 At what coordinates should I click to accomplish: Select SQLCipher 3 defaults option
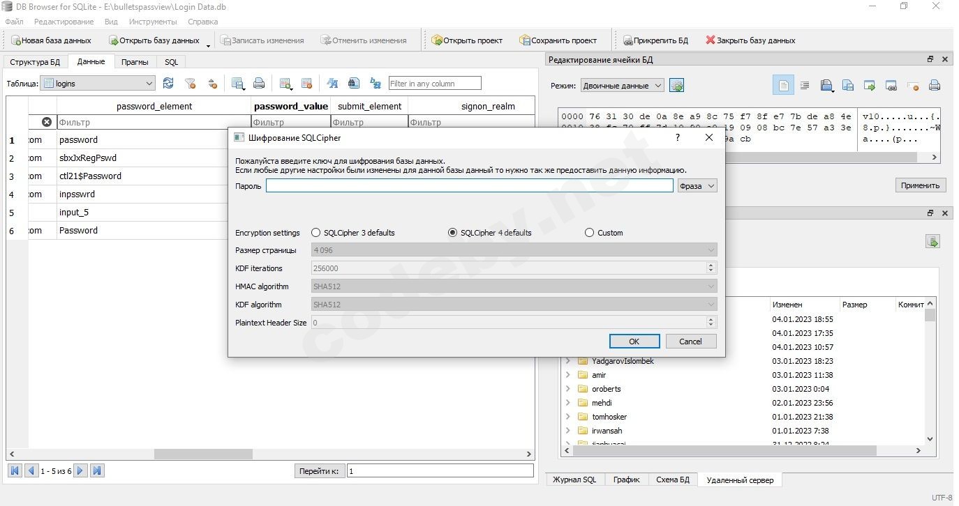[x=316, y=233]
